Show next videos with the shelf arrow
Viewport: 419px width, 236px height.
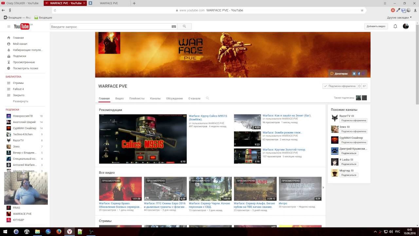click(323, 187)
